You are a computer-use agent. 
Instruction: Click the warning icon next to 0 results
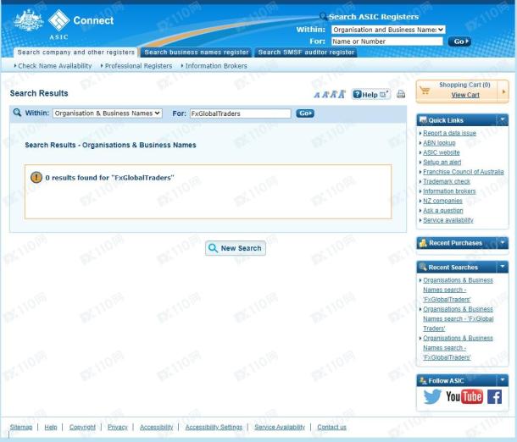36,177
